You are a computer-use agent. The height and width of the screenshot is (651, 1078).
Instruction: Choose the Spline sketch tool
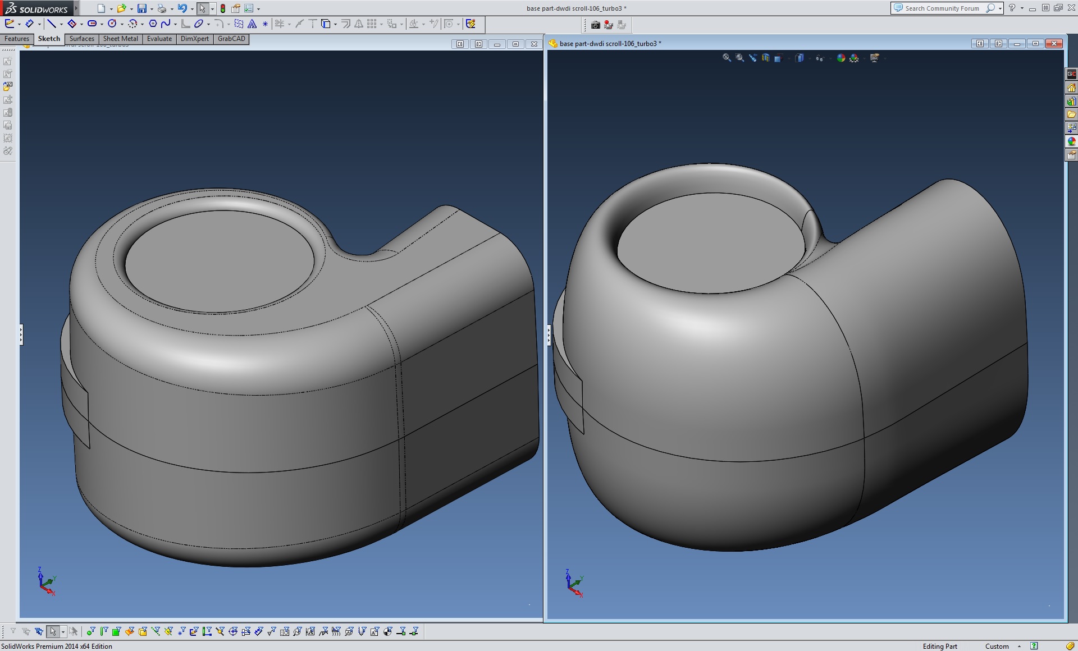[166, 24]
